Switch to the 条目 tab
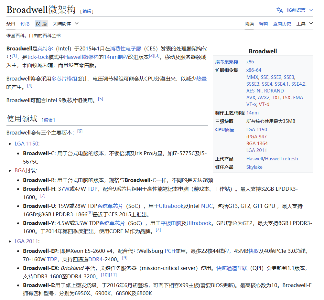This screenshot has height=300, width=324. 11,24
